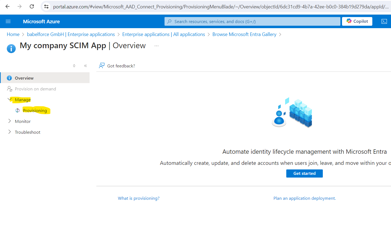The height and width of the screenshot is (226, 391).
Task: Click the search resources input field
Action: coord(252,21)
